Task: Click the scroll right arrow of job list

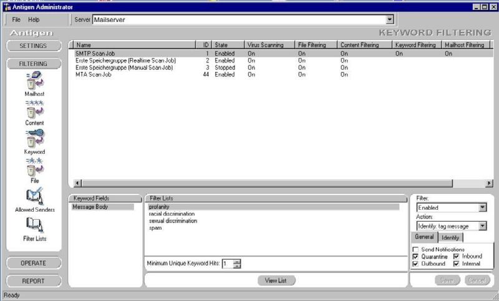Action: point(489,183)
